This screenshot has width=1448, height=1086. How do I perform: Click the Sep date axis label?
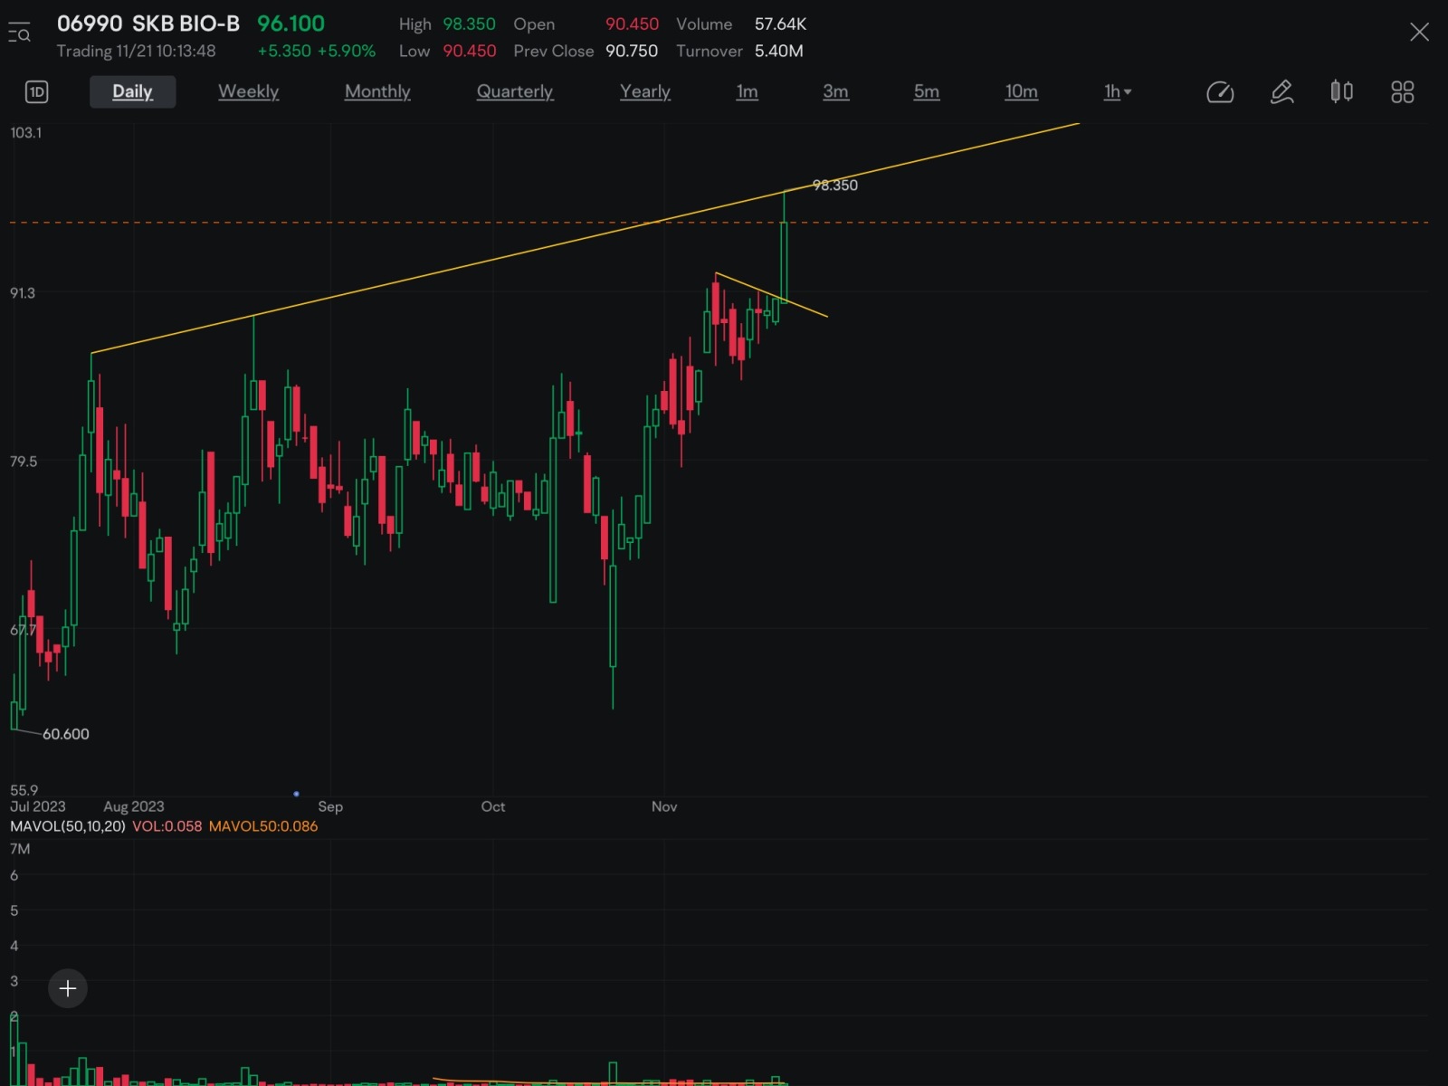(330, 806)
